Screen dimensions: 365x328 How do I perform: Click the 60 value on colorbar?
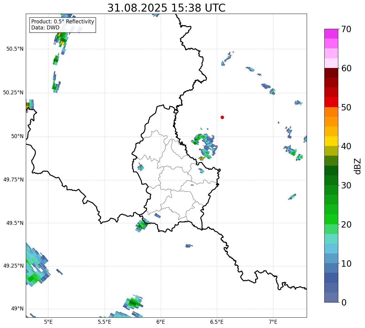346,68
